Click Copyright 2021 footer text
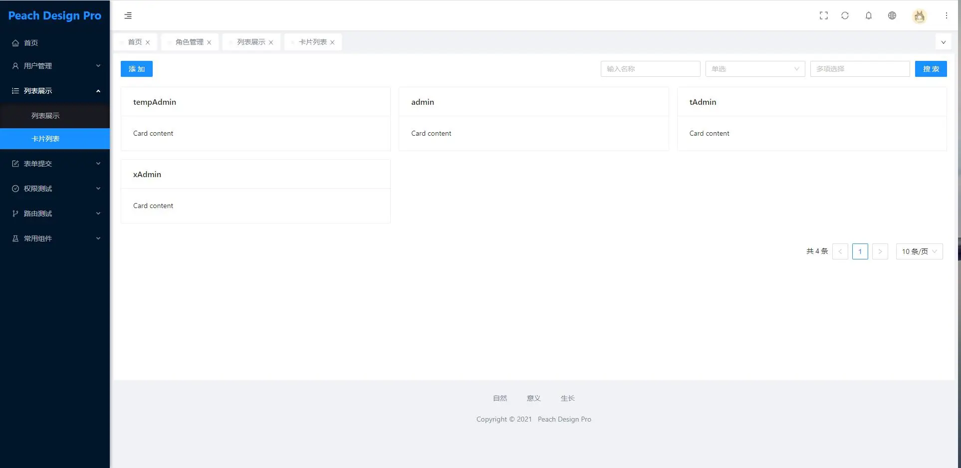This screenshot has width=961, height=468. [x=504, y=419]
